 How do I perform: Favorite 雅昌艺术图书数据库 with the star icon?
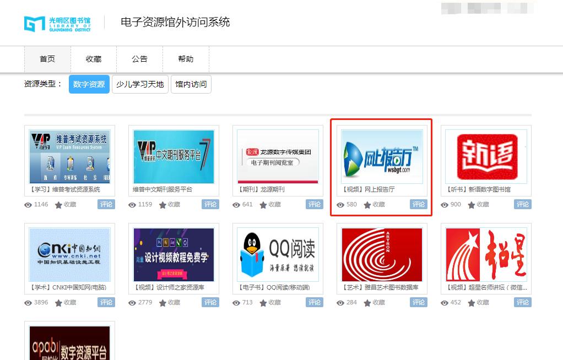[367, 303]
